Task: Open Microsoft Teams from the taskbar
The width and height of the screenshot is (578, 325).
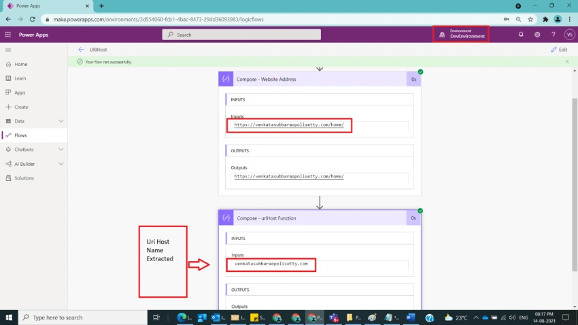Action: [334, 318]
